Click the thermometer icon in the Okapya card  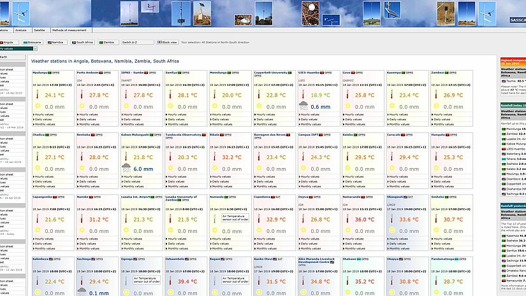tap(391, 281)
